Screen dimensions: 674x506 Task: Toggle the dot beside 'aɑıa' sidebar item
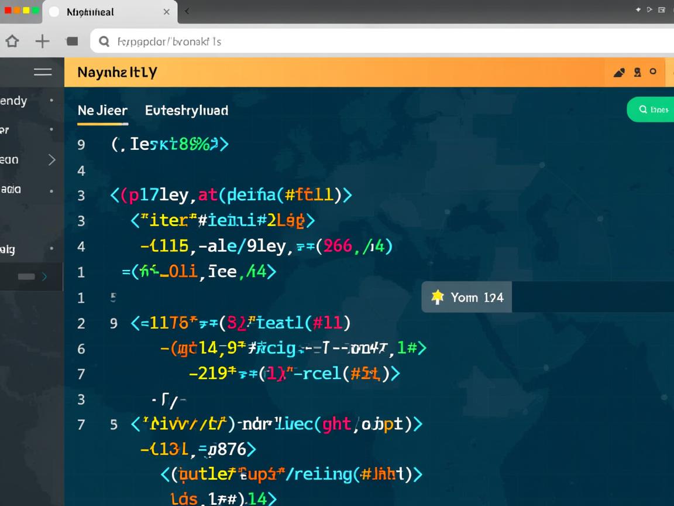click(x=51, y=190)
